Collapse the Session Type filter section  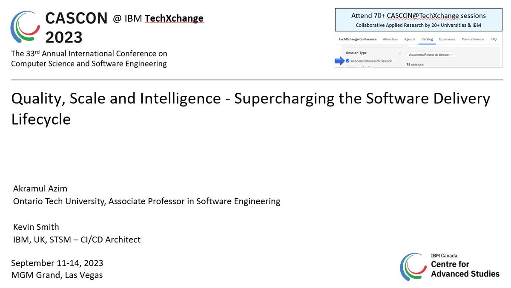click(x=400, y=53)
